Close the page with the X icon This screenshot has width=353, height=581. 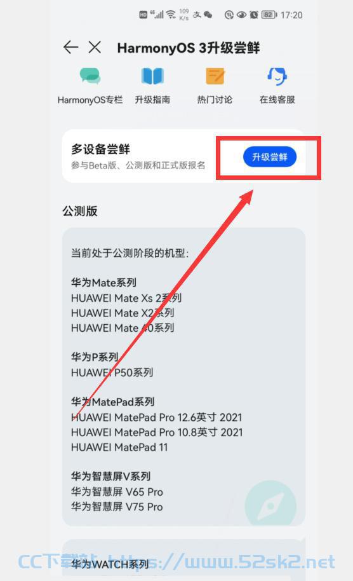pyautogui.click(x=95, y=48)
